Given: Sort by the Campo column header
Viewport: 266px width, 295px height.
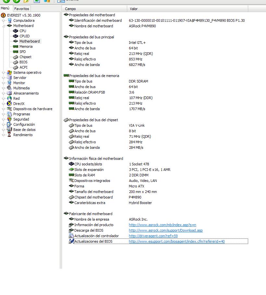Looking at the screenshot, I should click(x=94, y=9).
